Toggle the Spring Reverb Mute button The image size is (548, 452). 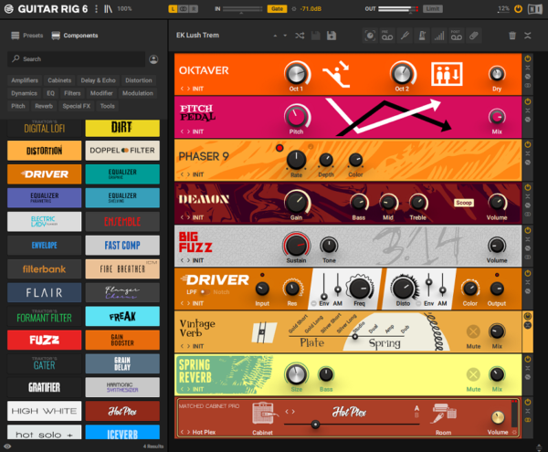pyautogui.click(x=473, y=374)
